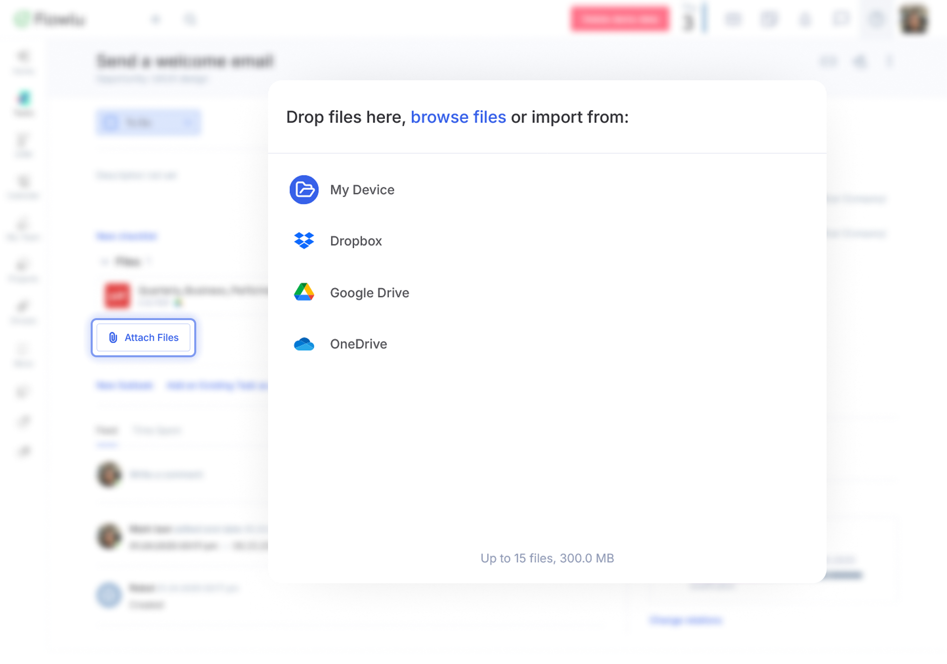This screenshot has width=947, height=664.
Task: Collapse the Files section chevron
Action: pos(104,262)
